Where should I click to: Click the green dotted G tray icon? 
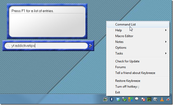tap(149, 99)
